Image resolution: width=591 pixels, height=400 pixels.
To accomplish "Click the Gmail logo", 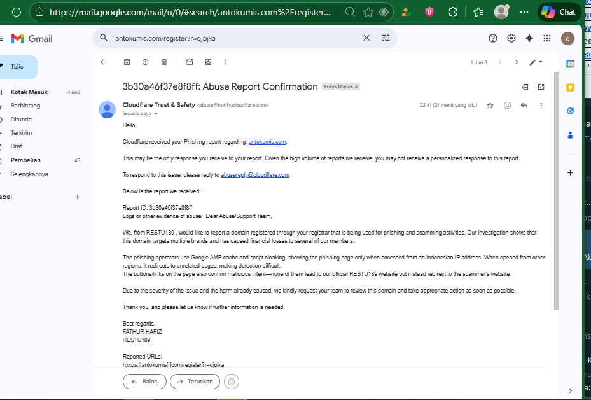I will tap(32, 38).
